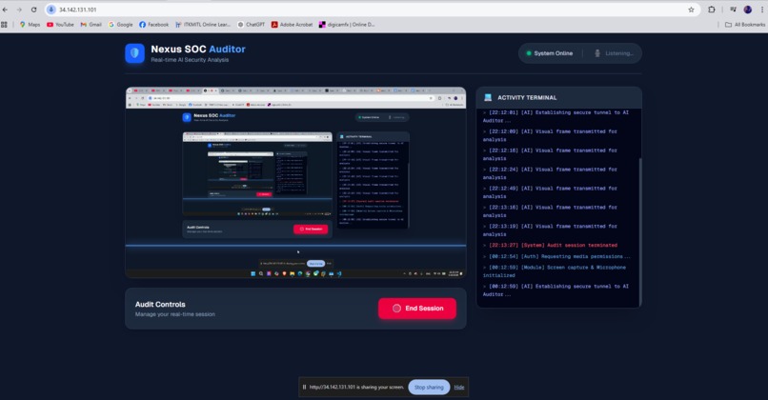Open the Maps bookmark
The image size is (768, 400).
[x=30, y=25]
